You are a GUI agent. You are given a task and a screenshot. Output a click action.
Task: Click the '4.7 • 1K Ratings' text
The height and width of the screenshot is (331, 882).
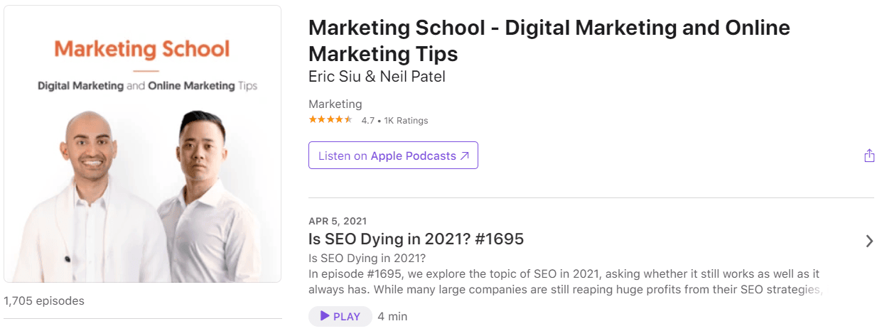394,121
